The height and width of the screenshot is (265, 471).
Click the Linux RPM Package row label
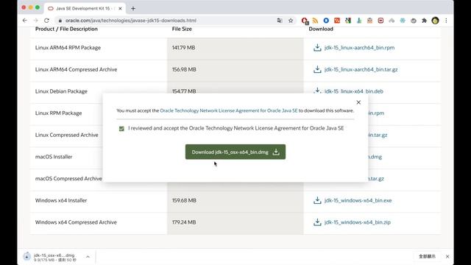point(58,113)
